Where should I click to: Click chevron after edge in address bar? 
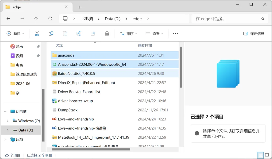click(x=148, y=19)
